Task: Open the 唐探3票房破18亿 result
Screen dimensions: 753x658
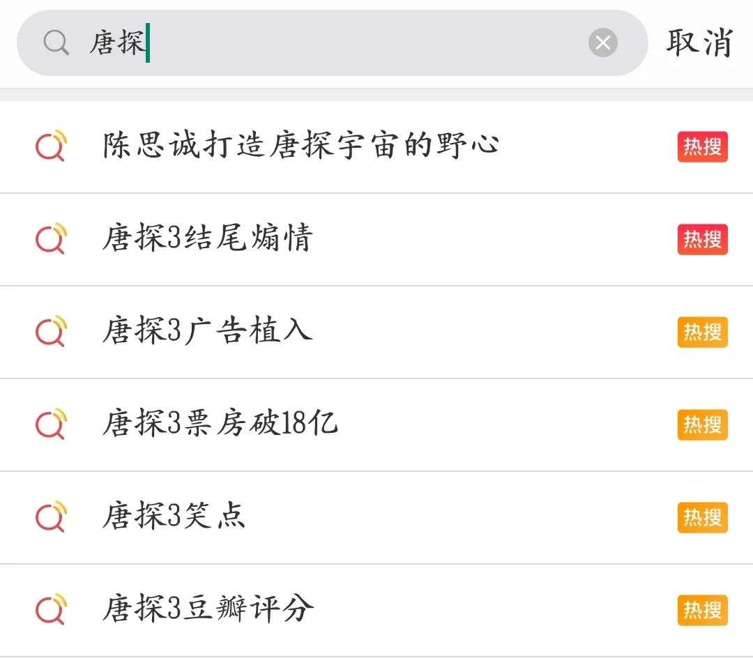Action: pyautogui.click(x=220, y=424)
